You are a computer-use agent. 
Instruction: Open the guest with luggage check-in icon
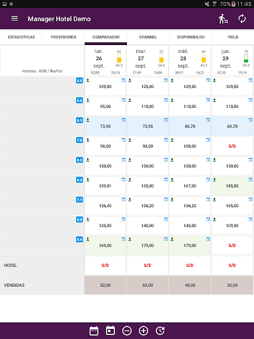223,19
